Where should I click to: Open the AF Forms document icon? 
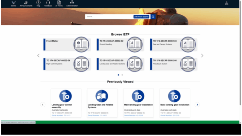point(59,3)
